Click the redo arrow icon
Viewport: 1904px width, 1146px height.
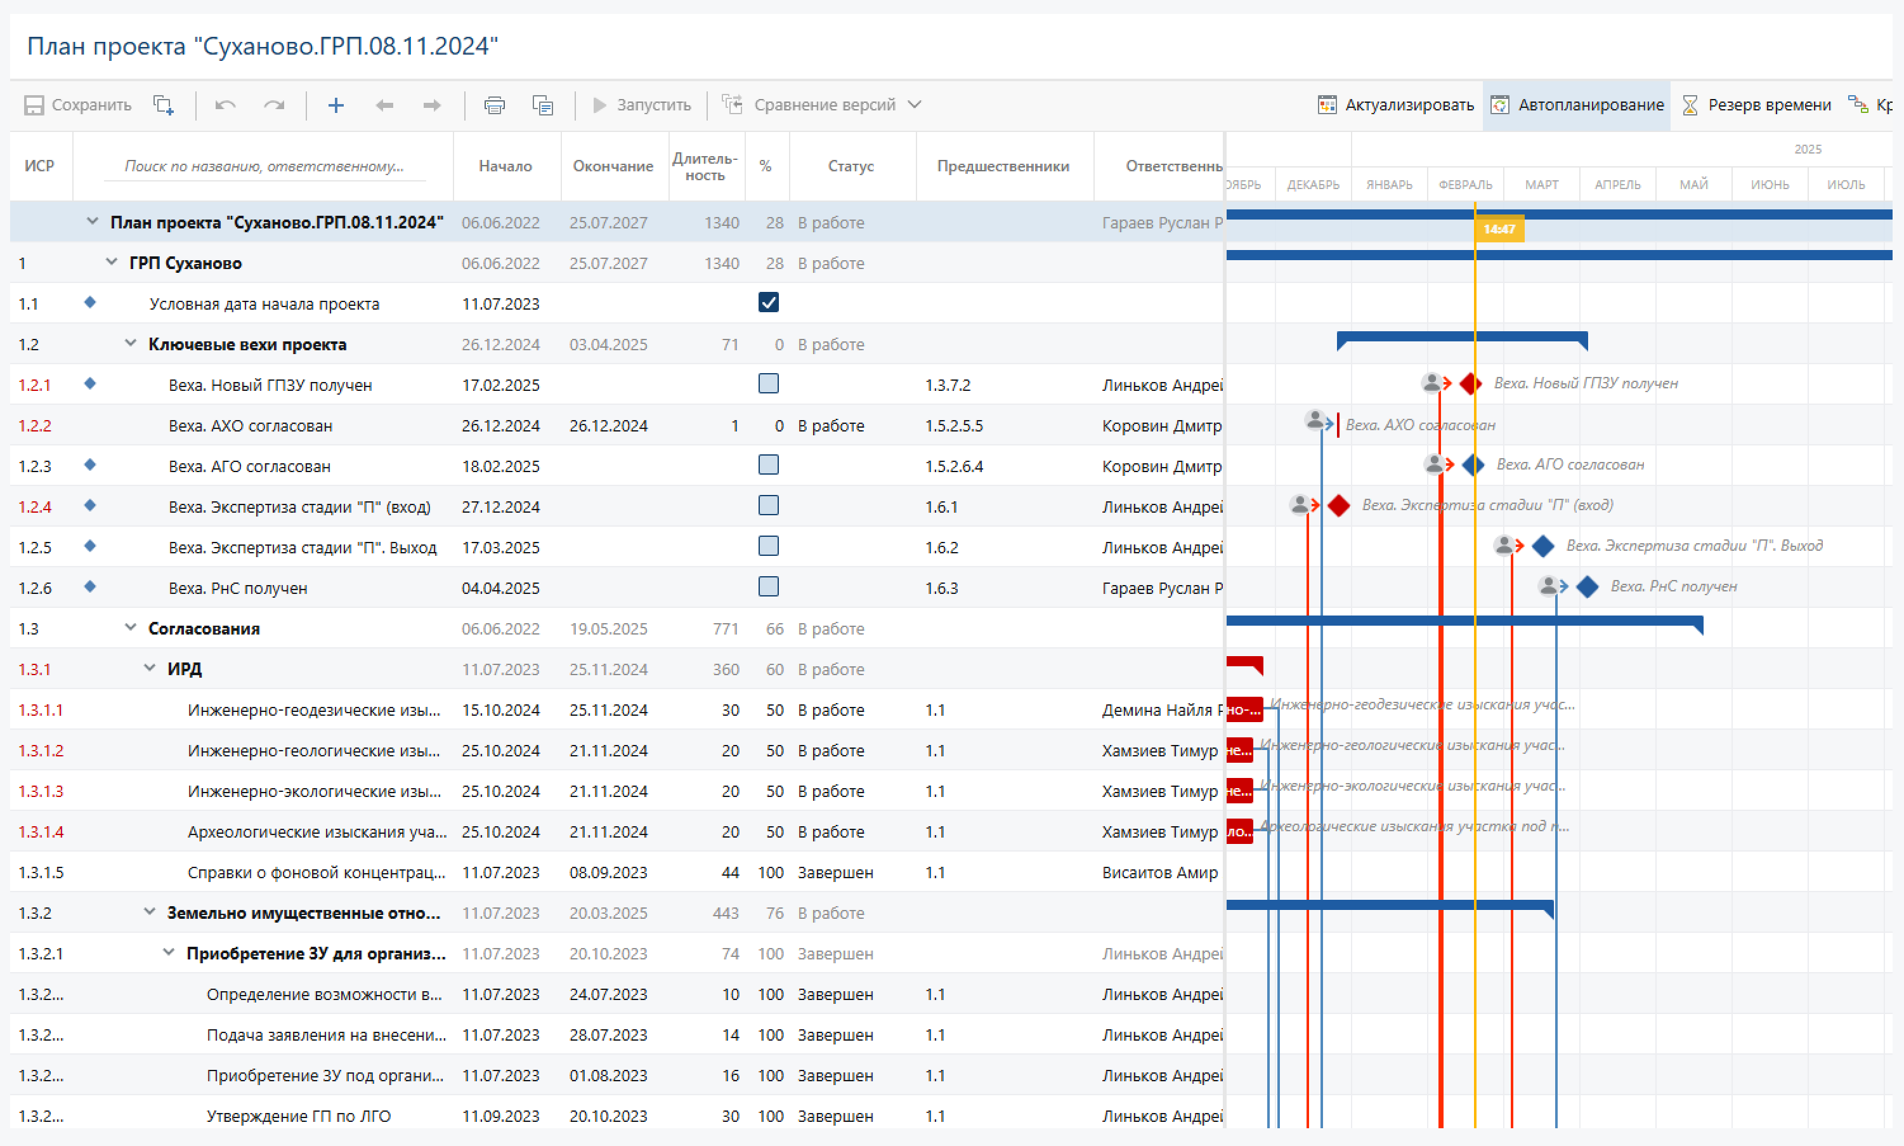[274, 105]
